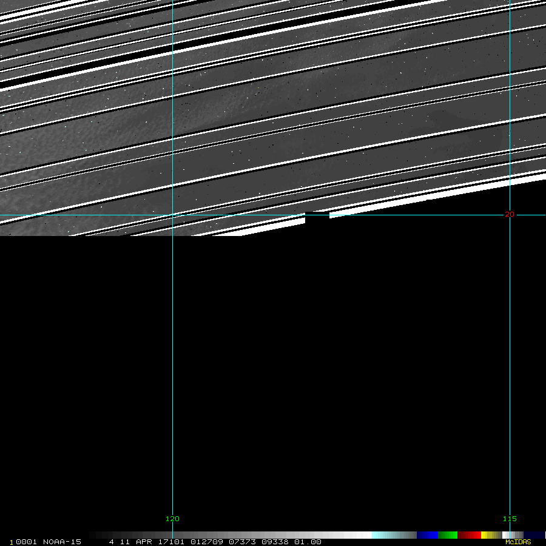Click the NOAA-15 satellite label
The height and width of the screenshot is (546, 546).
tap(61, 542)
